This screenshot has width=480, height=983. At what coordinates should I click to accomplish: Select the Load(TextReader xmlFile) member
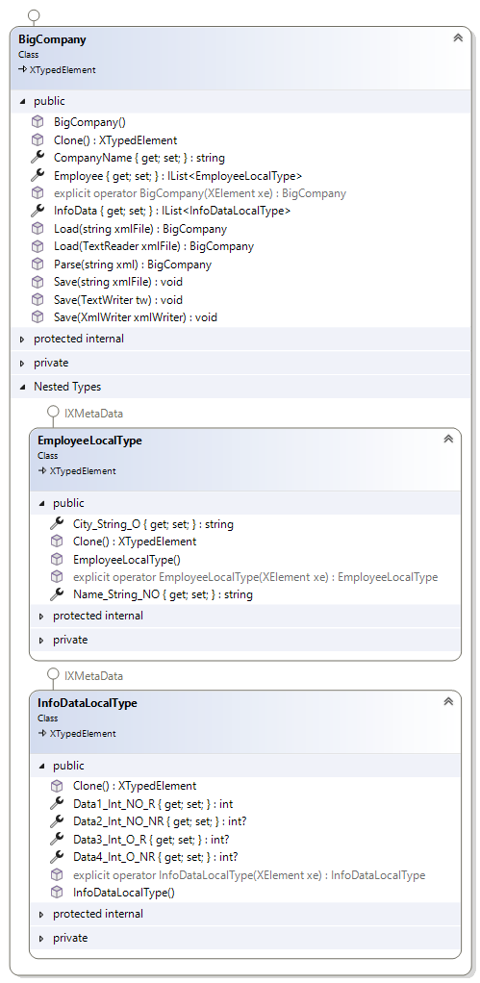154,246
